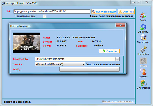
Task: Click the Скачать download button
Action: [109, 51]
